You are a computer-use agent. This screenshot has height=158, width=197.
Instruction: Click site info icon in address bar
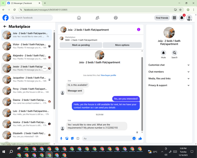tap(21, 10)
